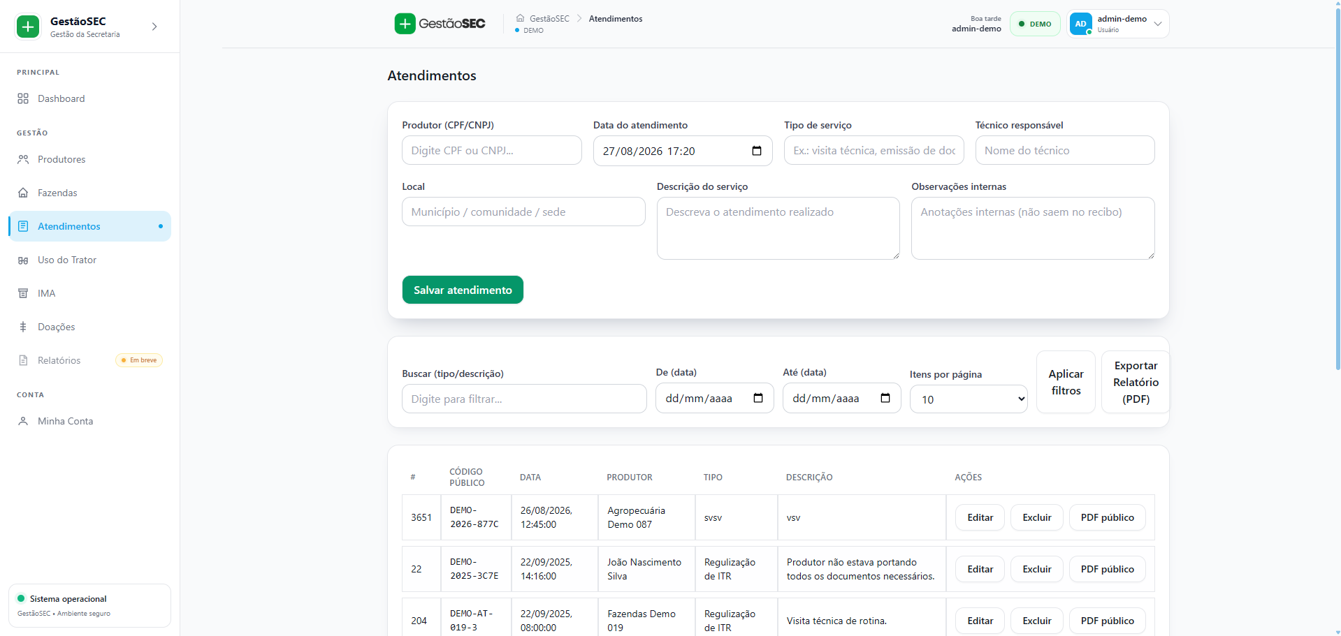Click the Local município field
1341x636 pixels.
pyautogui.click(x=523, y=212)
